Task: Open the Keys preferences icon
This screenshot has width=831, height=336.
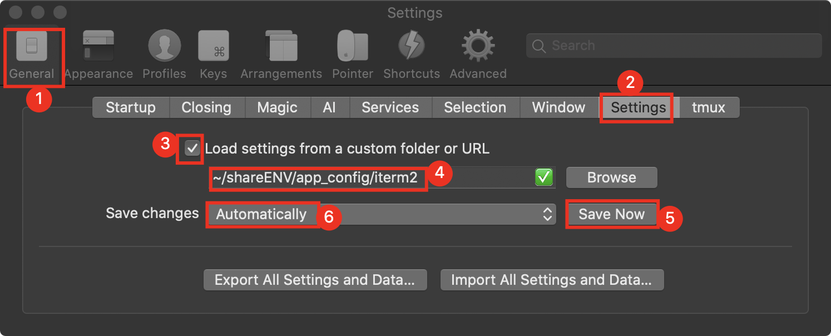Action: [214, 47]
